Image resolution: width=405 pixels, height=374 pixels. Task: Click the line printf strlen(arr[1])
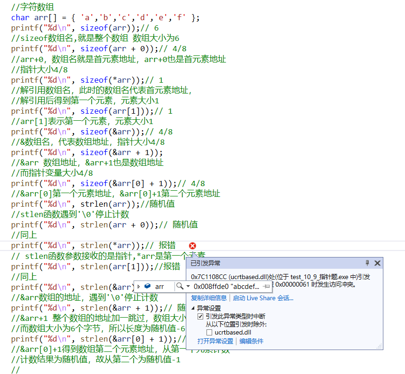[x=95, y=266]
